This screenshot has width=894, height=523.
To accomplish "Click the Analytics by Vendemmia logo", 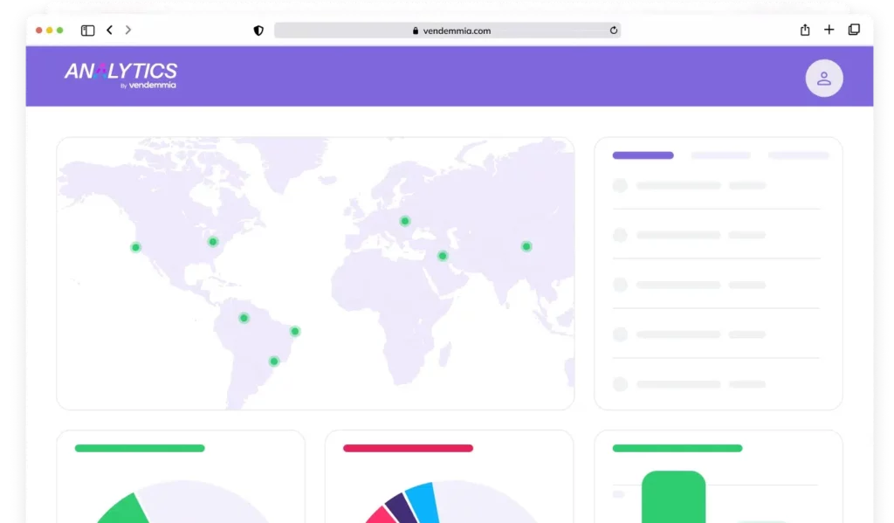I will (x=120, y=74).
